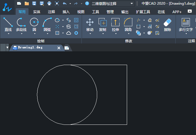Open the 在线 ribbon tab
Viewport: 196px width, 135px height.
[161, 12]
